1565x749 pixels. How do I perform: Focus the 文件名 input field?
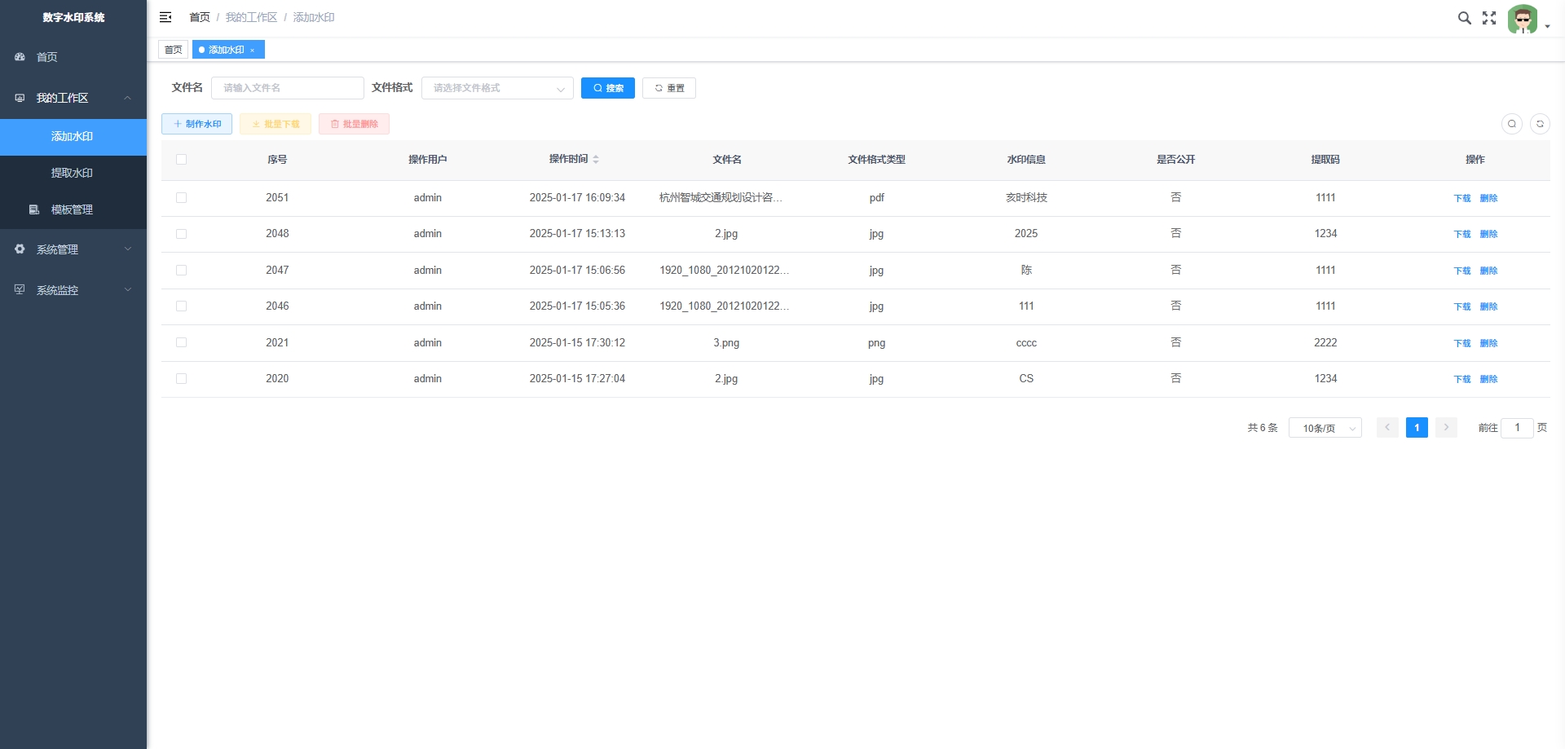pos(287,88)
